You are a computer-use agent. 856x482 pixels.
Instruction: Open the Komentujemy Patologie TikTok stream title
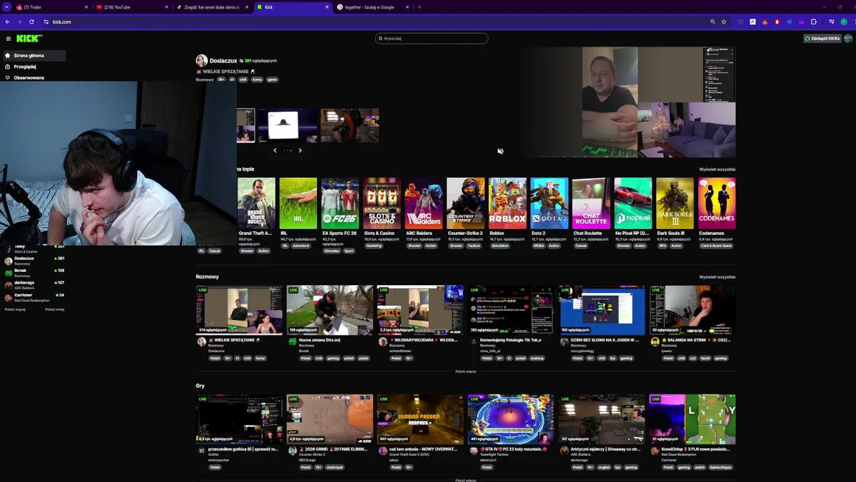click(511, 340)
